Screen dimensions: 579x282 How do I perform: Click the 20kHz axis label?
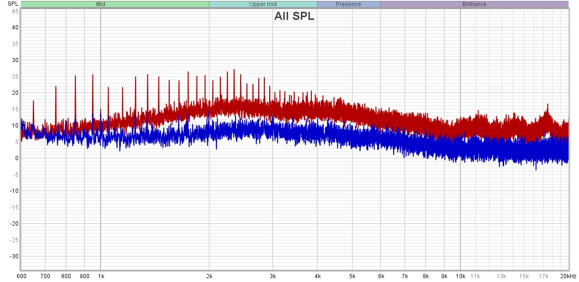click(568, 276)
